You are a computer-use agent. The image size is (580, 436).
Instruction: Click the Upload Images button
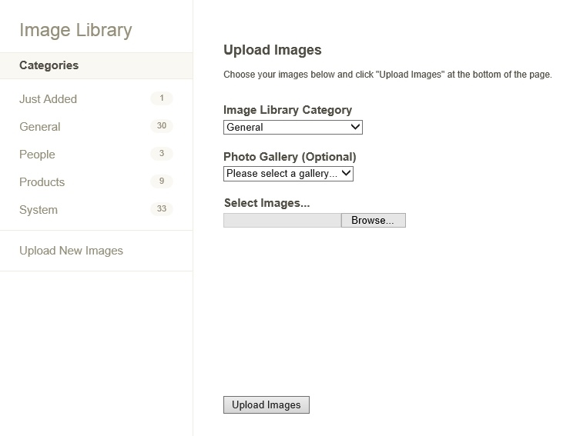267,405
